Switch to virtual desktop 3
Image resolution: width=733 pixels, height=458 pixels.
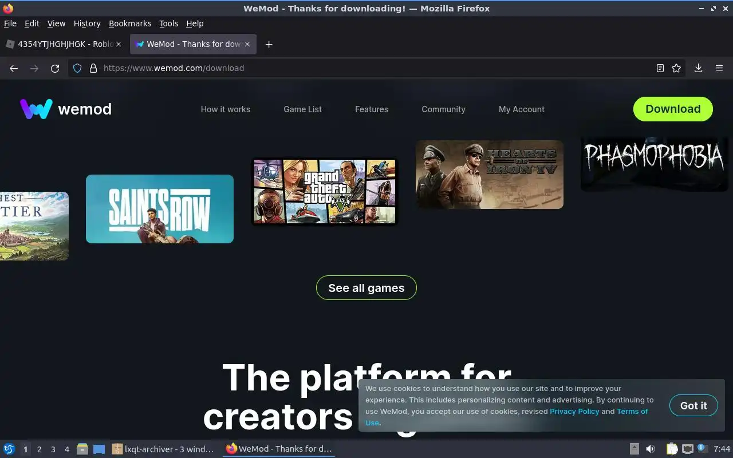pos(53,449)
